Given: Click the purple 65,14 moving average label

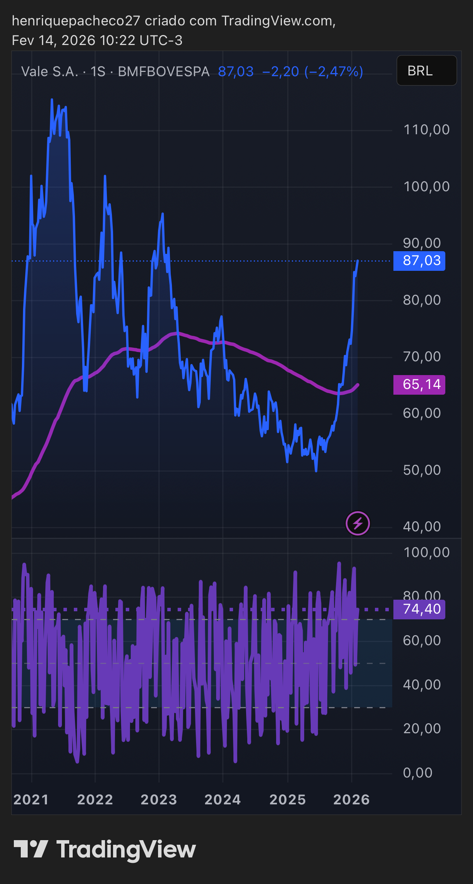Looking at the screenshot, I should pyautogui.click(x=419, y=385).
